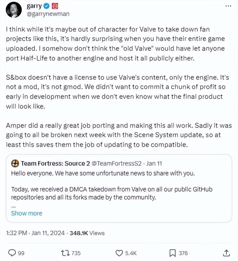Screen dimensions: 238x261
Task: Click garry display name at top
Action: (34, 6)
